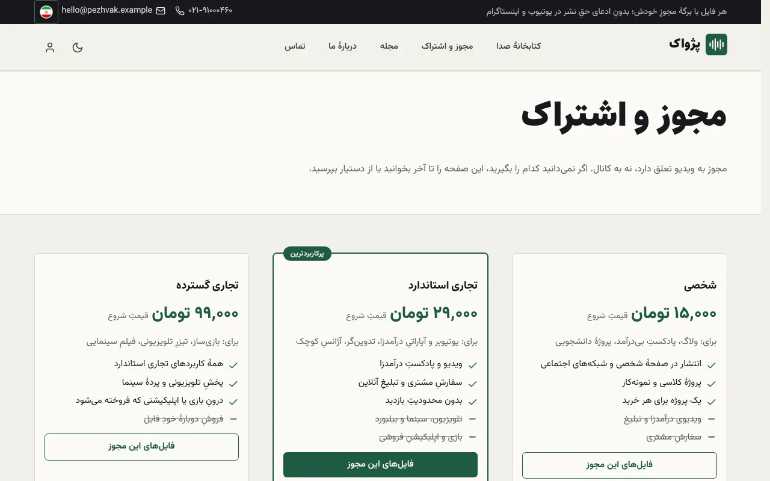Viewport: 770px width, 481px height.
Task: Open the 'دربارهٔ ما' nav item
Action: tap(342, 46)
